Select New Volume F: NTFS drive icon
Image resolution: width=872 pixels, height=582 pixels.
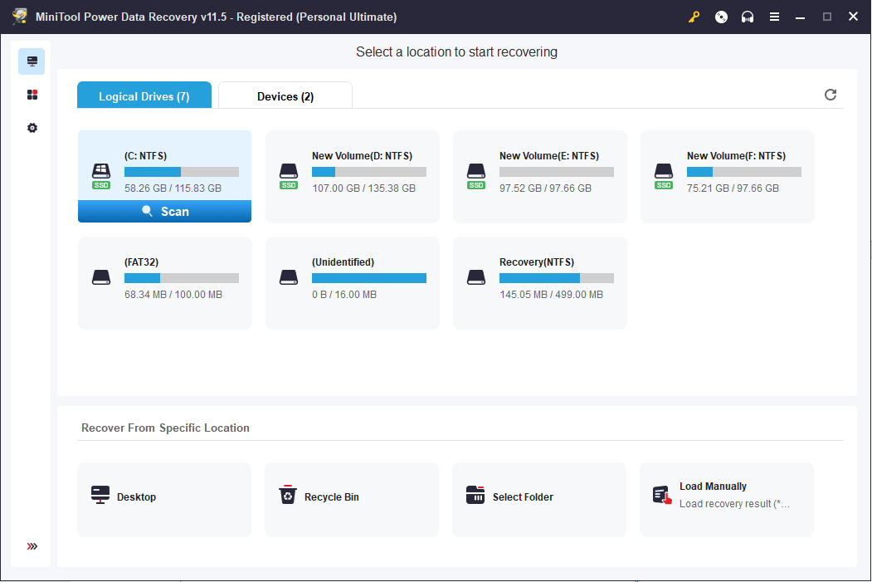(x=664, y=176)
